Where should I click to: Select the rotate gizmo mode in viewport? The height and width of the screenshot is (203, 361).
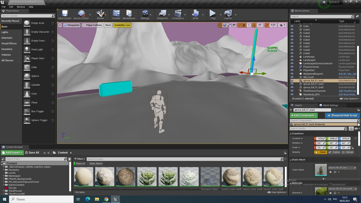(225, 25)
